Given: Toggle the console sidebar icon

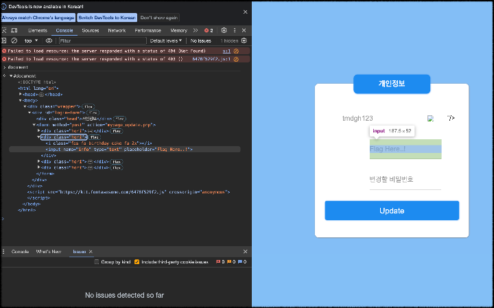Looking at the screenshot, I should [x=4, y=40].
